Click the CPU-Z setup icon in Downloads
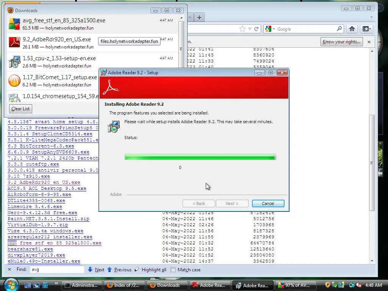Screen dimensions: 388x291 [14, 62]
